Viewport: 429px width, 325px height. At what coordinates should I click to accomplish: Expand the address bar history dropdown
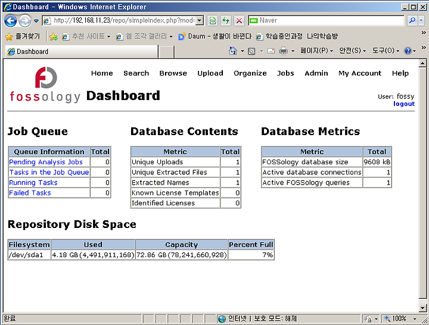click(x=200, y=20)
